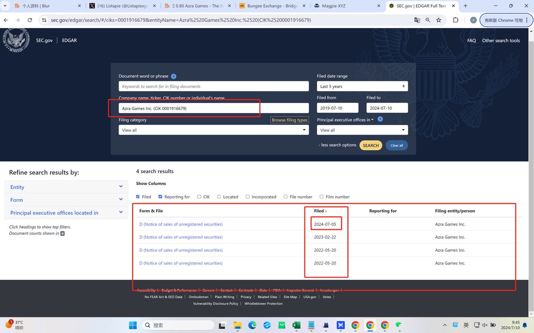Switch to the Blur tab
The height and width of the screenshot is (333, 534).
click(48, 6)
